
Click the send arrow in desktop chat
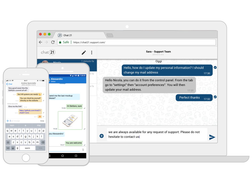[x=212, y=137]
